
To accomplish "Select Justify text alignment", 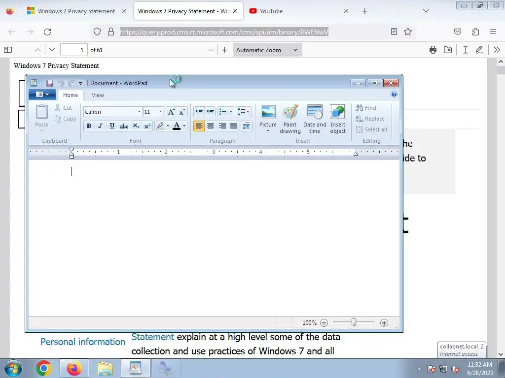I will point(233,126).
